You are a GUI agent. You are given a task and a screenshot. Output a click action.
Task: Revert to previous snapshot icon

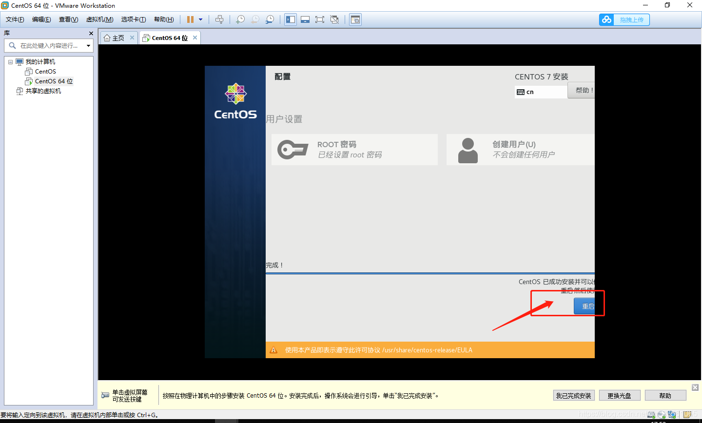coord(255,19)
